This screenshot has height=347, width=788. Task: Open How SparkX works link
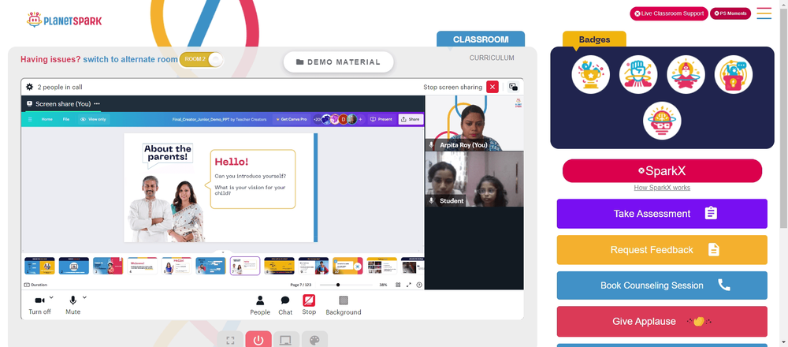click(662, 188)
